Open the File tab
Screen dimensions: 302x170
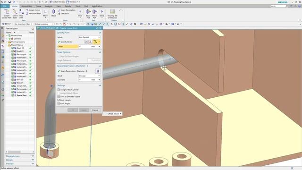5,6
